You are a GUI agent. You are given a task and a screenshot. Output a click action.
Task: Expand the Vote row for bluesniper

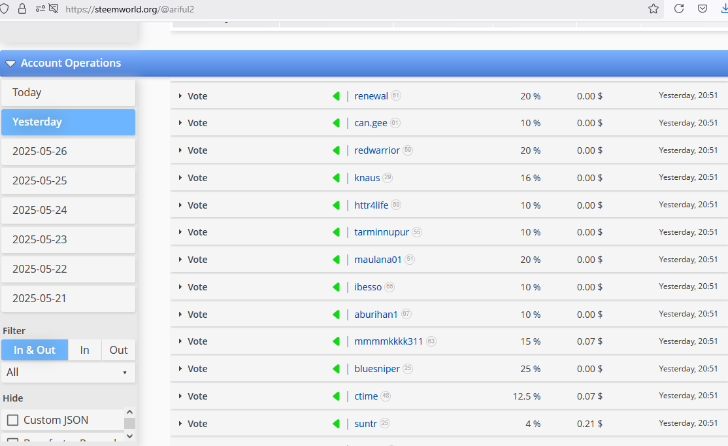181,368
